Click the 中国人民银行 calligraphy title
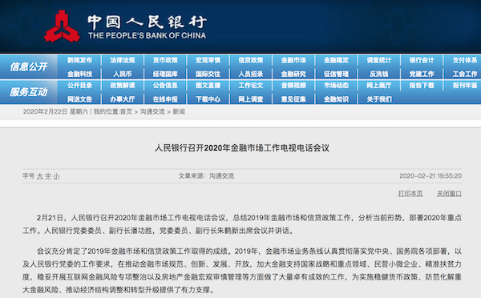The image size is (481, 298). pos(148,22)
